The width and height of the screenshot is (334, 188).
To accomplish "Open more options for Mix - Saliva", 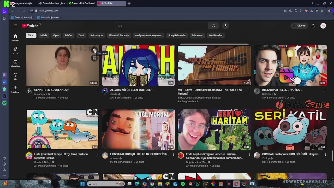I will 249,90.
